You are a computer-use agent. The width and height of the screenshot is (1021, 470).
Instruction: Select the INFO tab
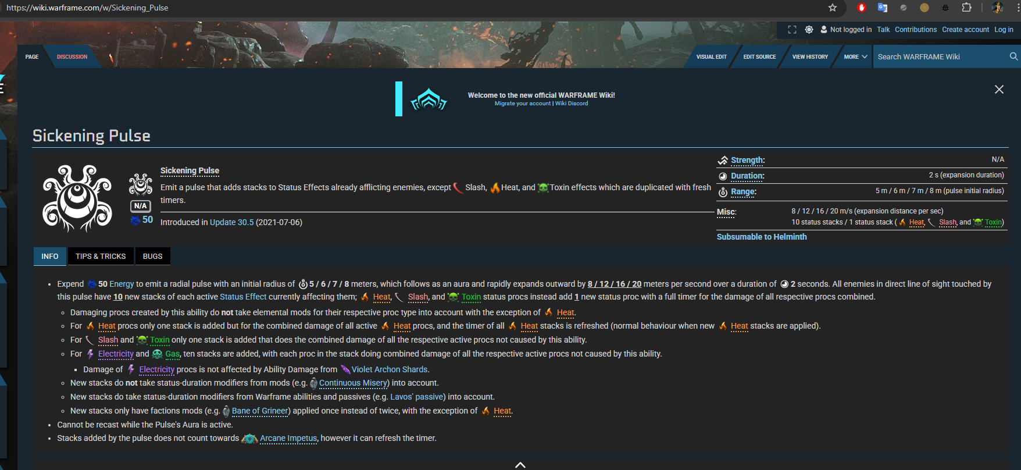click(50, 257)
